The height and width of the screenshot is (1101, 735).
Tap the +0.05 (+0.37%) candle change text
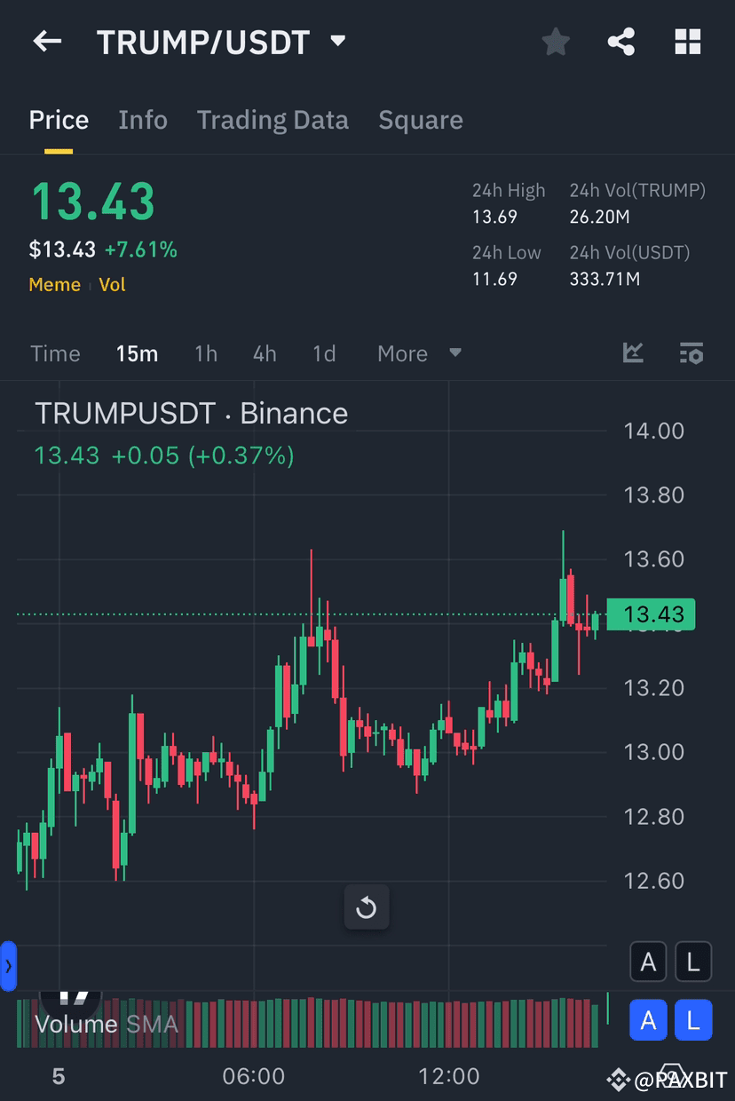point(202,455)
